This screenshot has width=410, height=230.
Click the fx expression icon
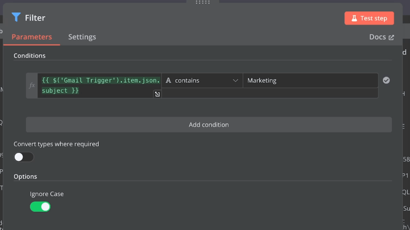pyautogui.click(x=32, y=85)
